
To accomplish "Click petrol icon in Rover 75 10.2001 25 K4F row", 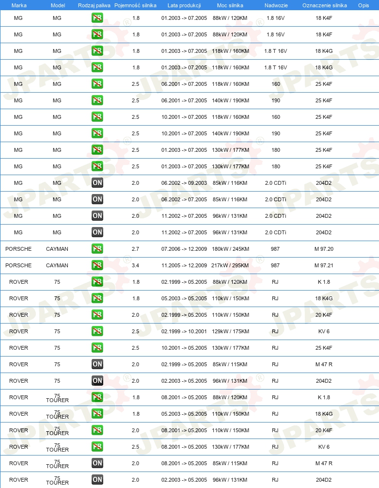I will tap(97, 348).
